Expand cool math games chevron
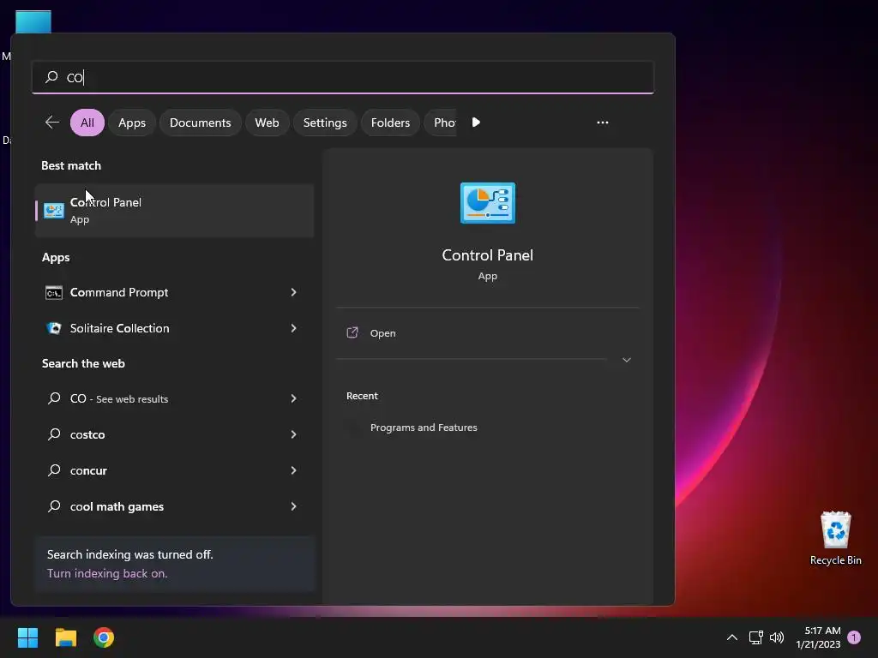 [x=293, y=506]
